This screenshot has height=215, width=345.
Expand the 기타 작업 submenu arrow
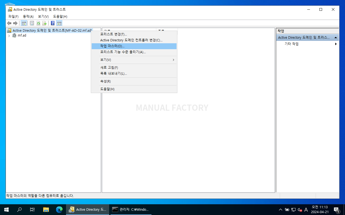(336, 44)
